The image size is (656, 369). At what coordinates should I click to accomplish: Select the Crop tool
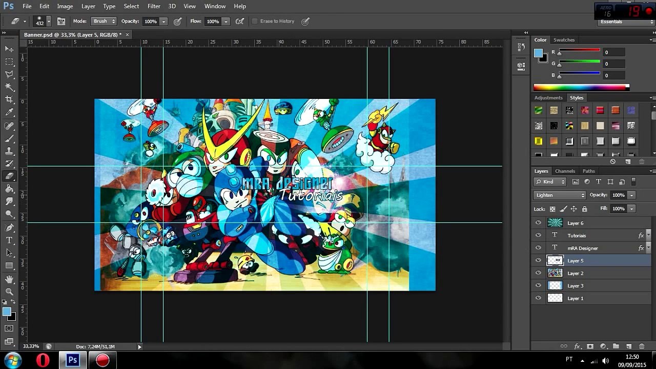pos(9,99)
